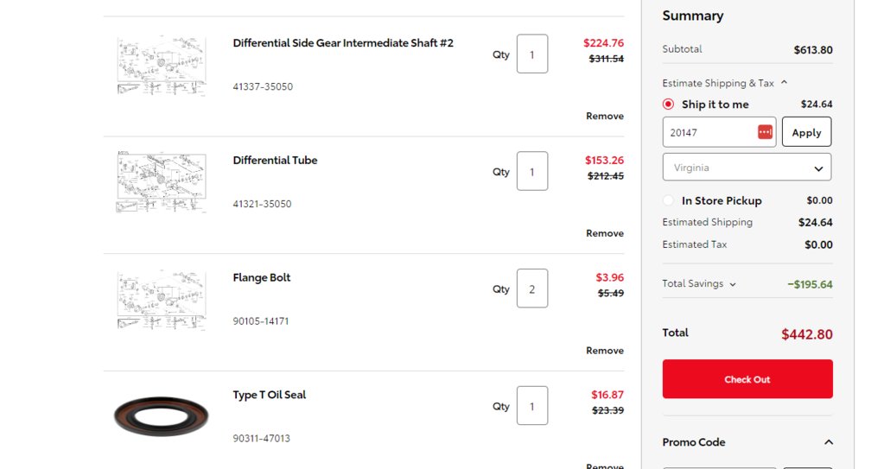884x469 pixels.
Task: Click the Differential Tube quantity box
Action: 532,171
